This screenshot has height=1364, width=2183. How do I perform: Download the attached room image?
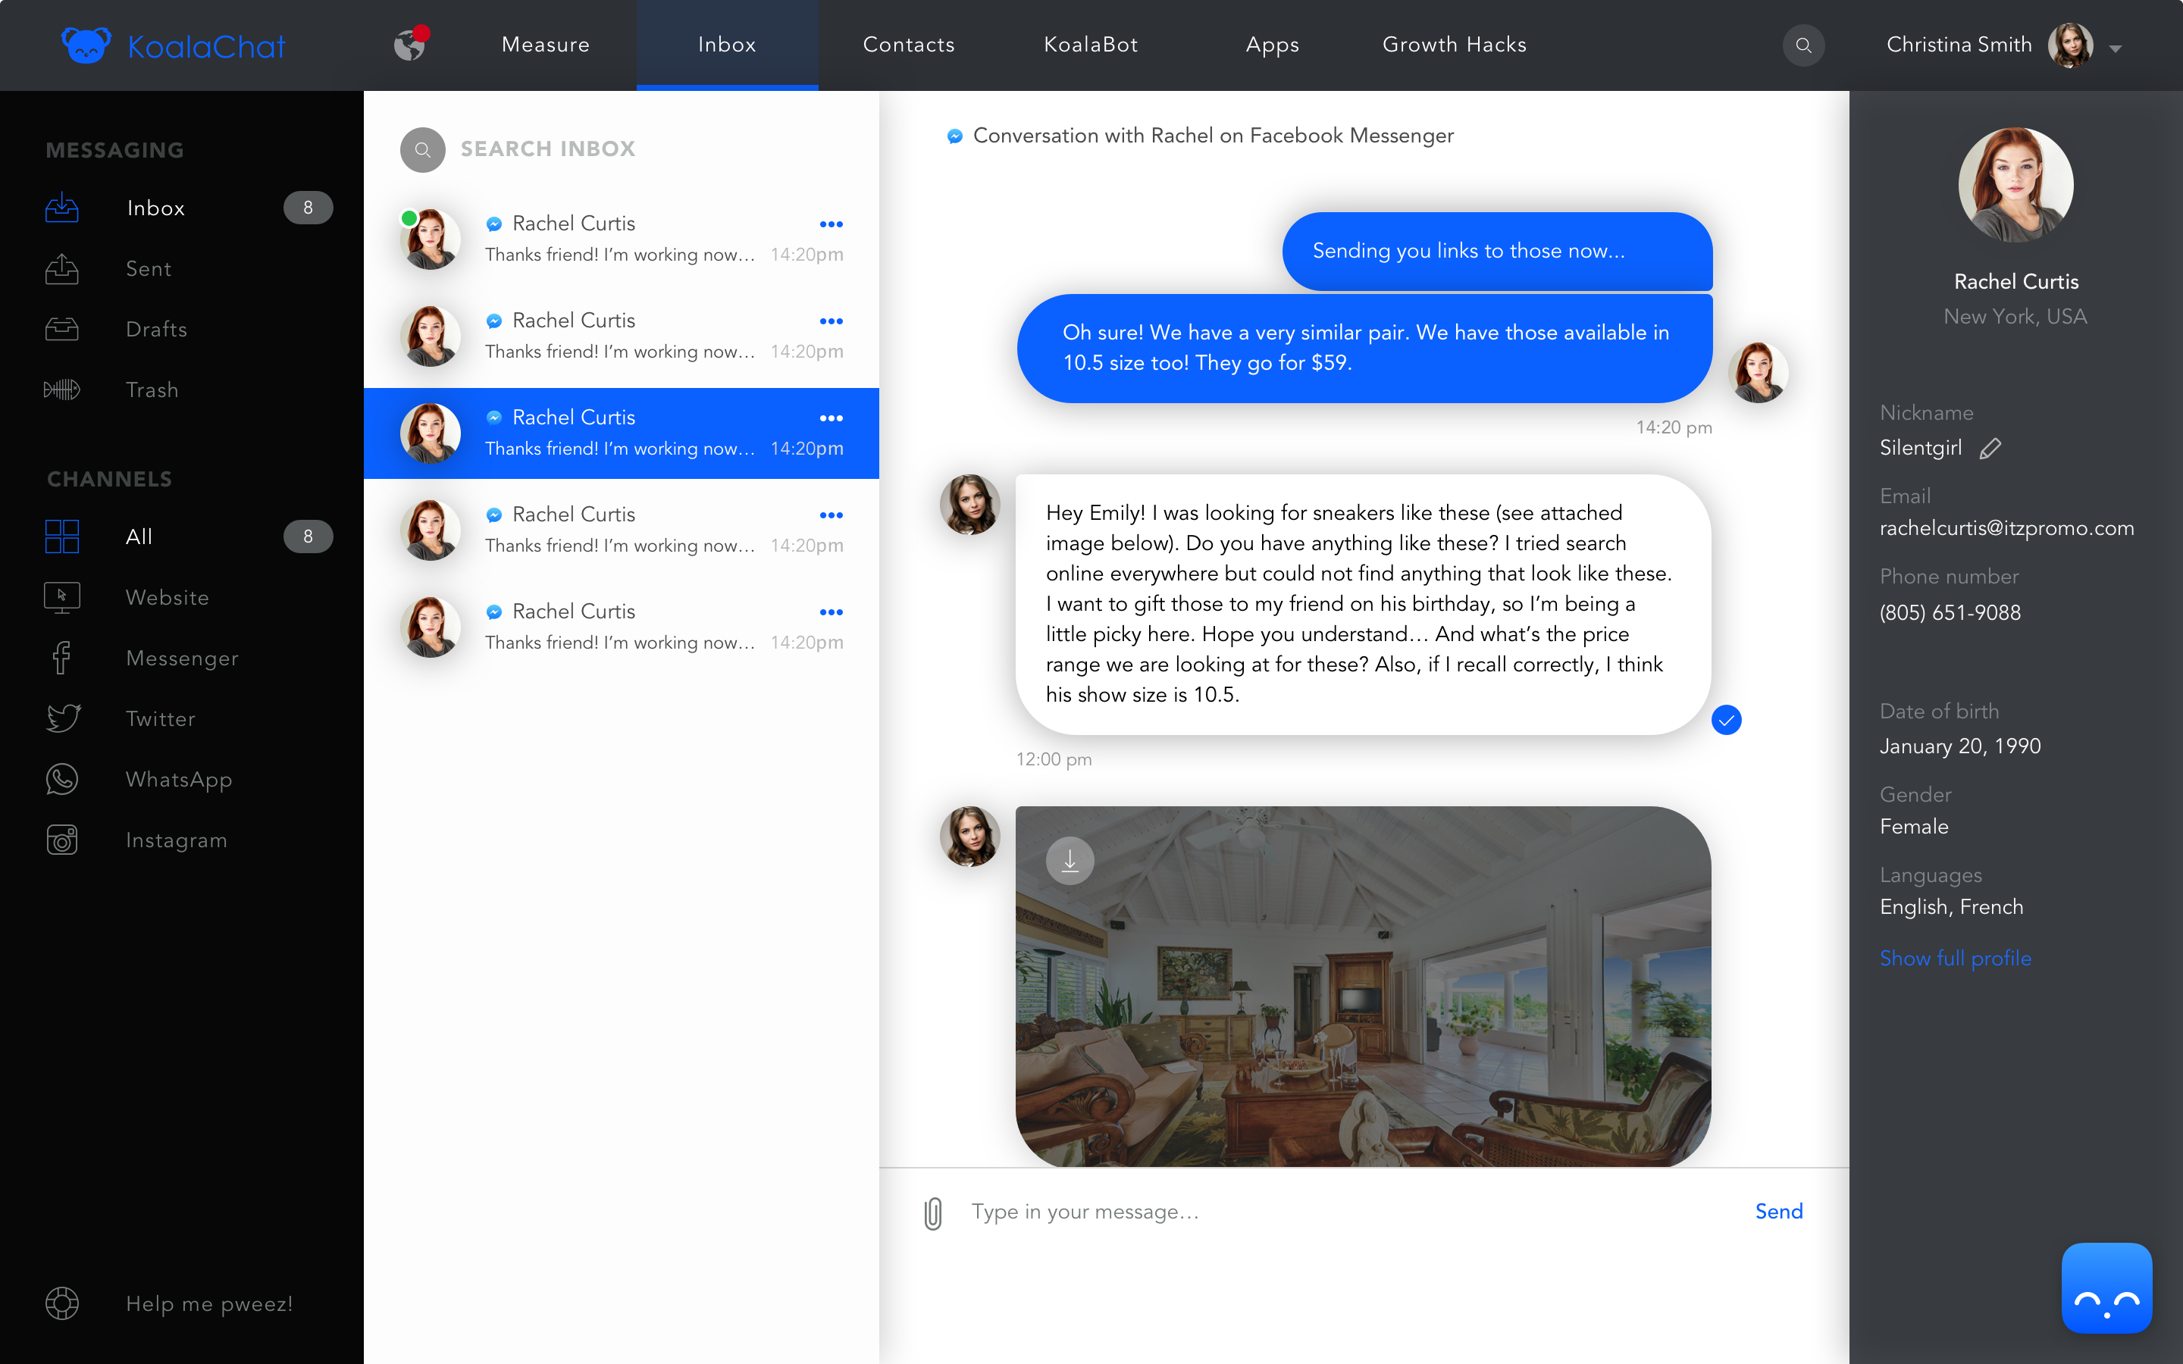coord(1070,861)
